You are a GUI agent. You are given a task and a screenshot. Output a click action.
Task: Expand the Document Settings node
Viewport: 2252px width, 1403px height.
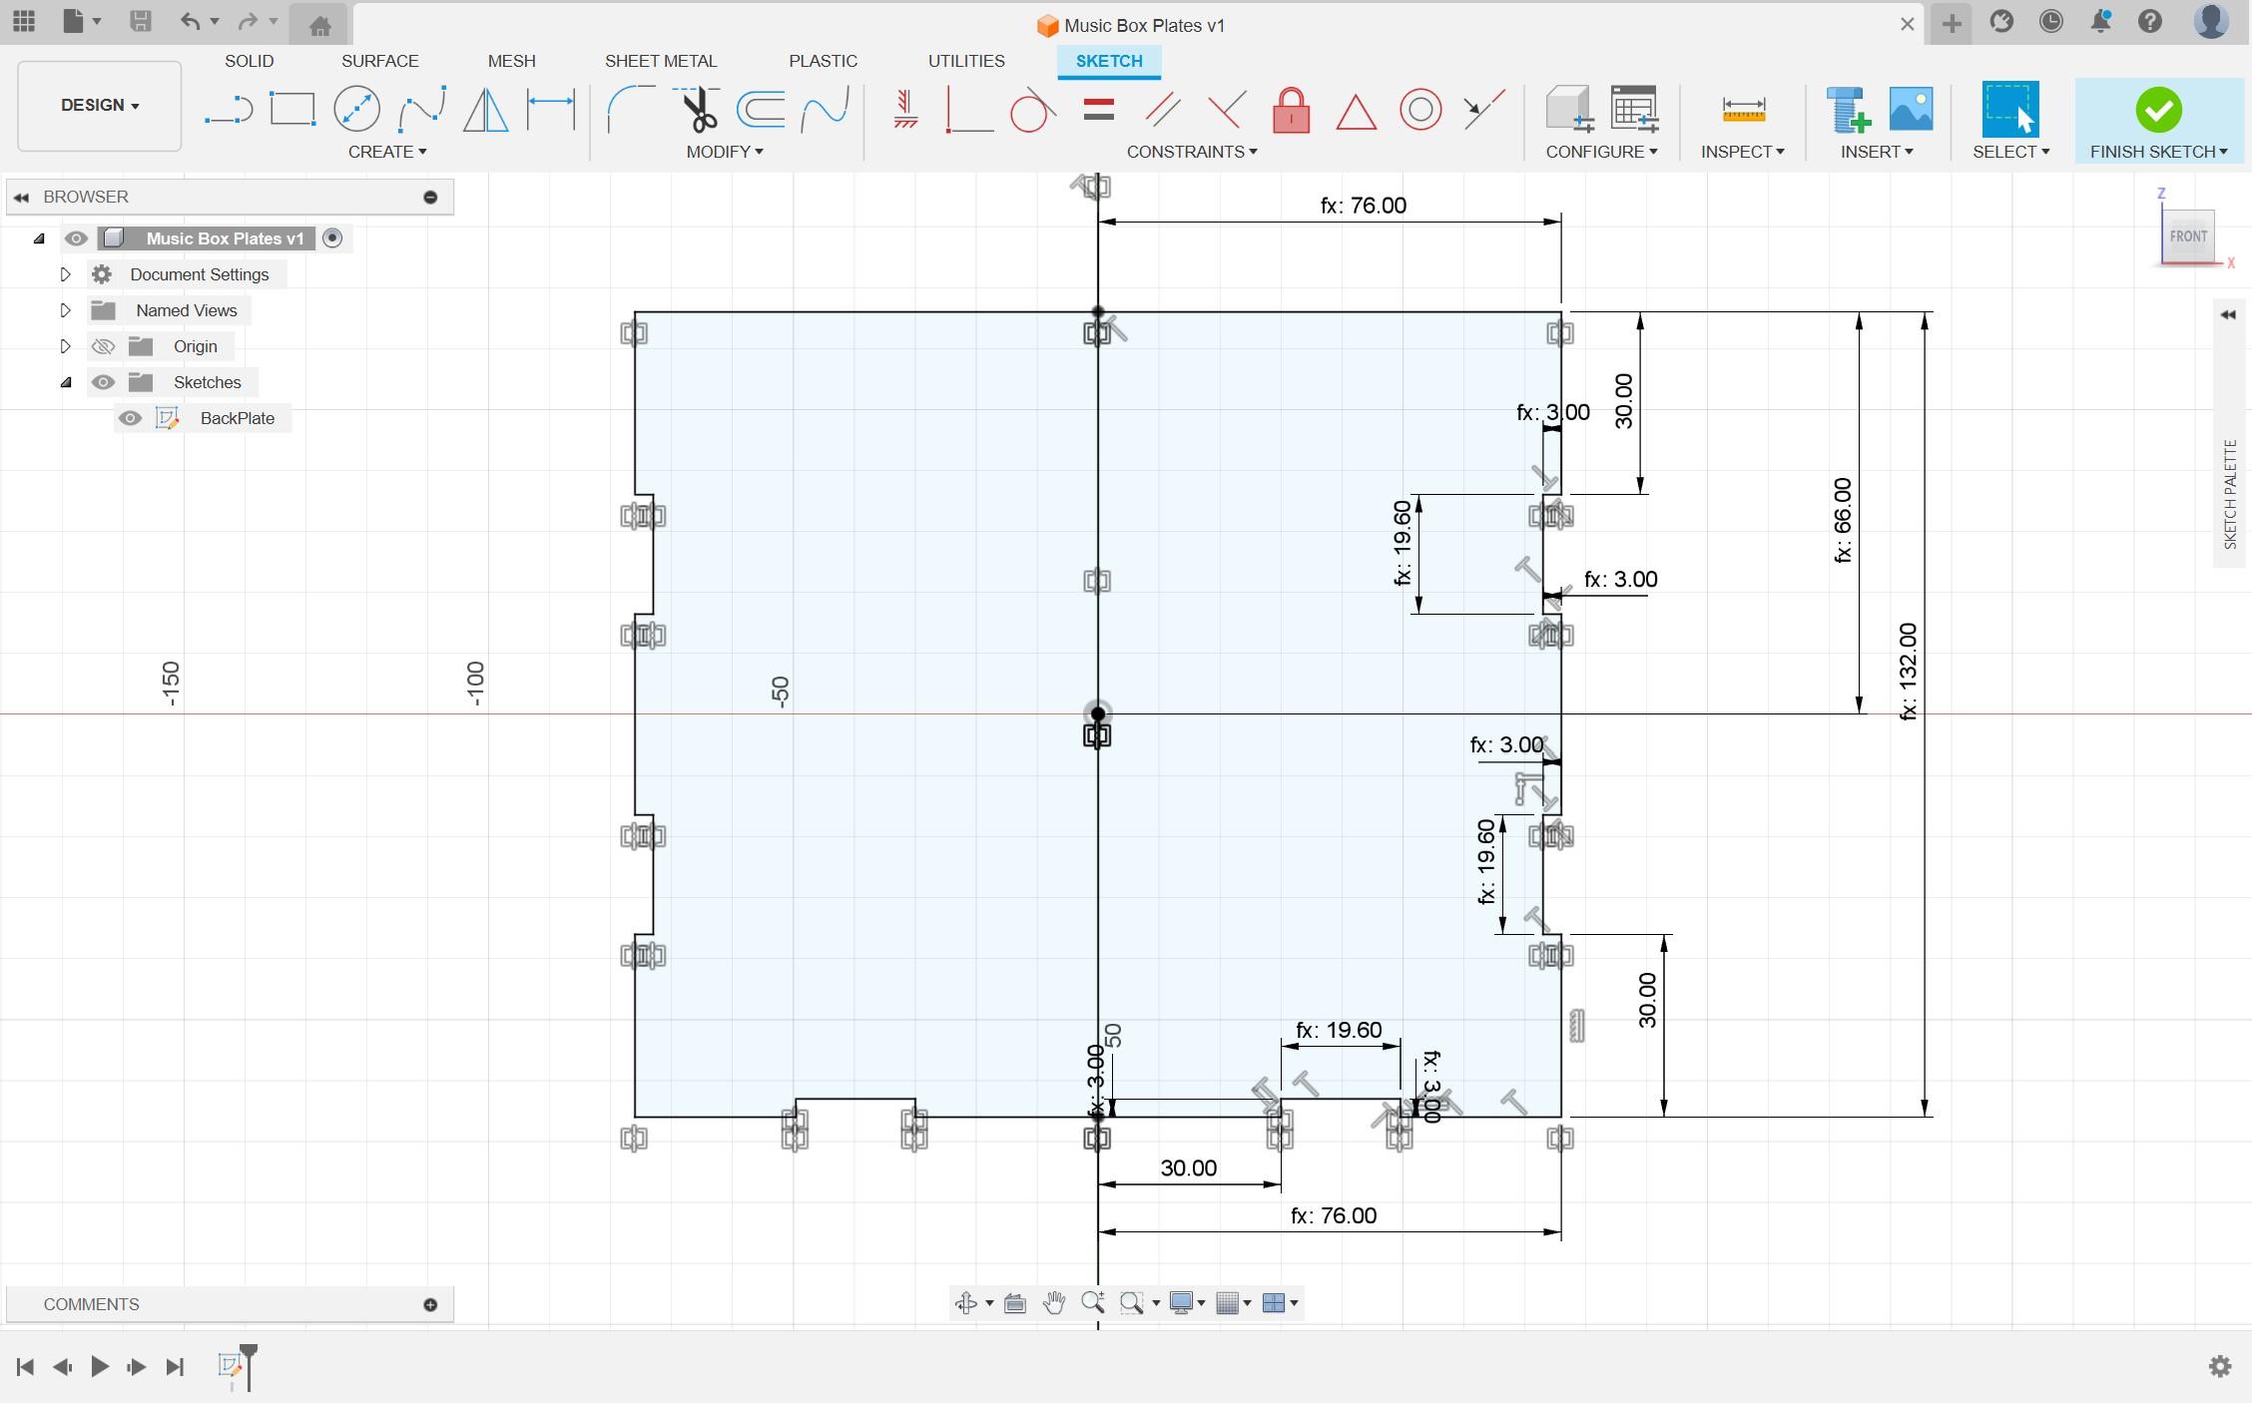tap(66, 274)
